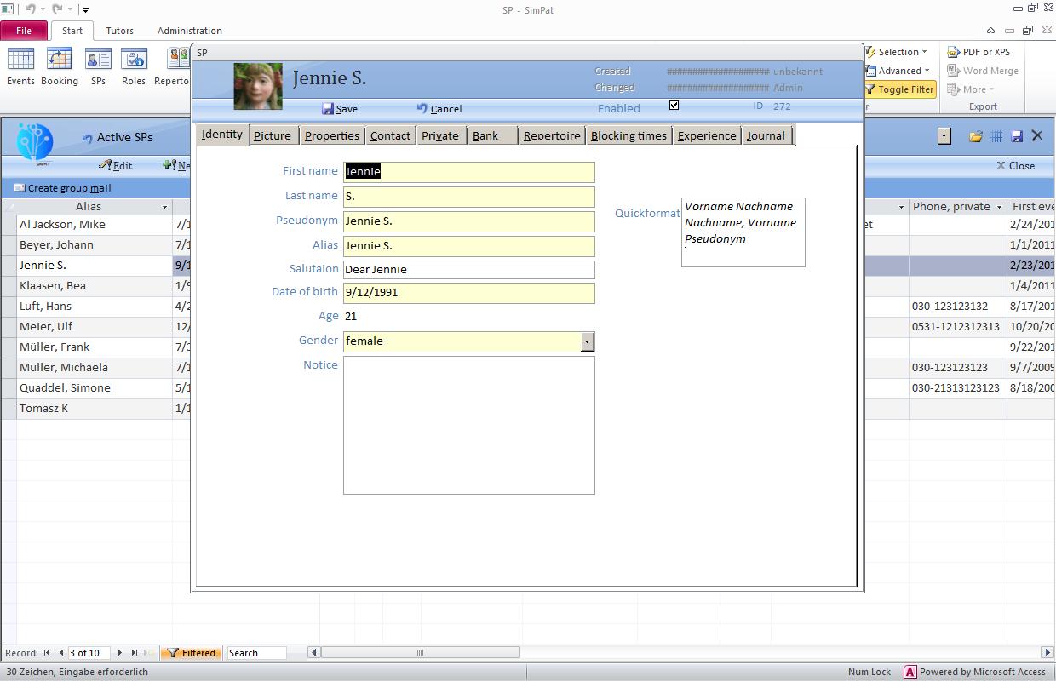Cancel editing the SP record
Screen dimensions: 1056x682
pos(439,109)
